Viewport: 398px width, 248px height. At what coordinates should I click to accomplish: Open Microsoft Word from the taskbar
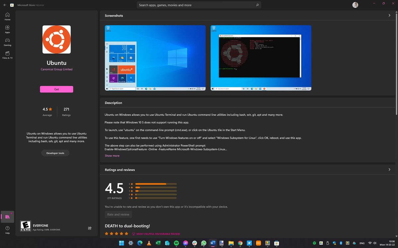[x=213, y=243]
